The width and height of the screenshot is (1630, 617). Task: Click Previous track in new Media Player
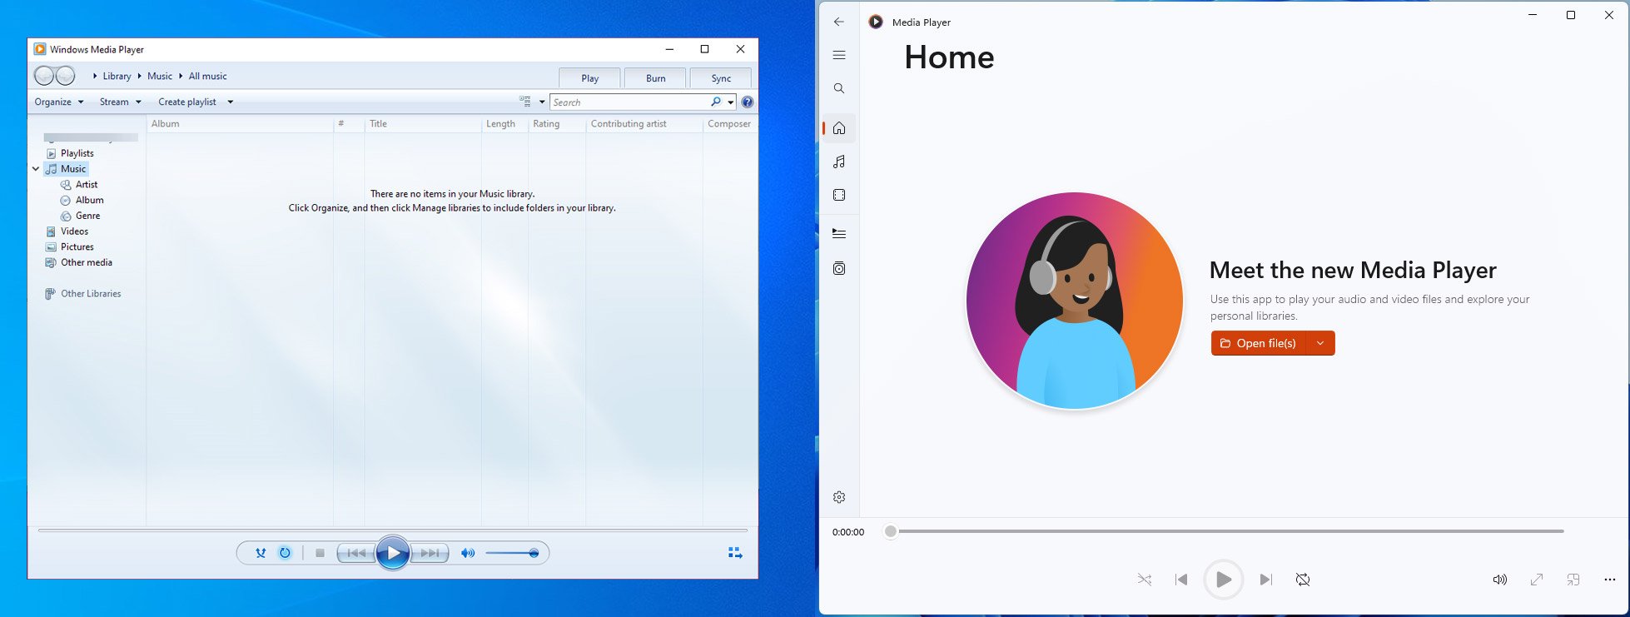coord(1181,580)
